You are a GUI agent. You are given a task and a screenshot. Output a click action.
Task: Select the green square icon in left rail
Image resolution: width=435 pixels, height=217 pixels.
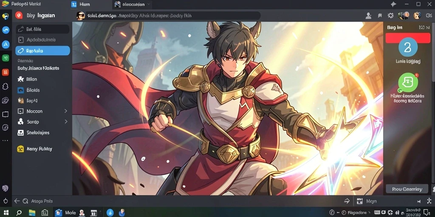pos(6,58)
